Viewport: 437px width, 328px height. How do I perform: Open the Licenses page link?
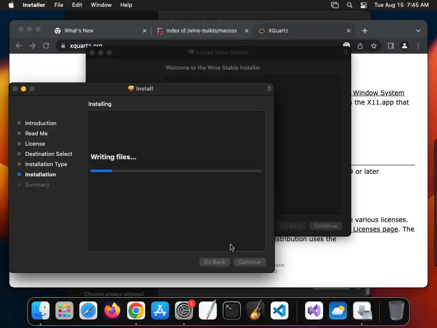tap(376, 229)
